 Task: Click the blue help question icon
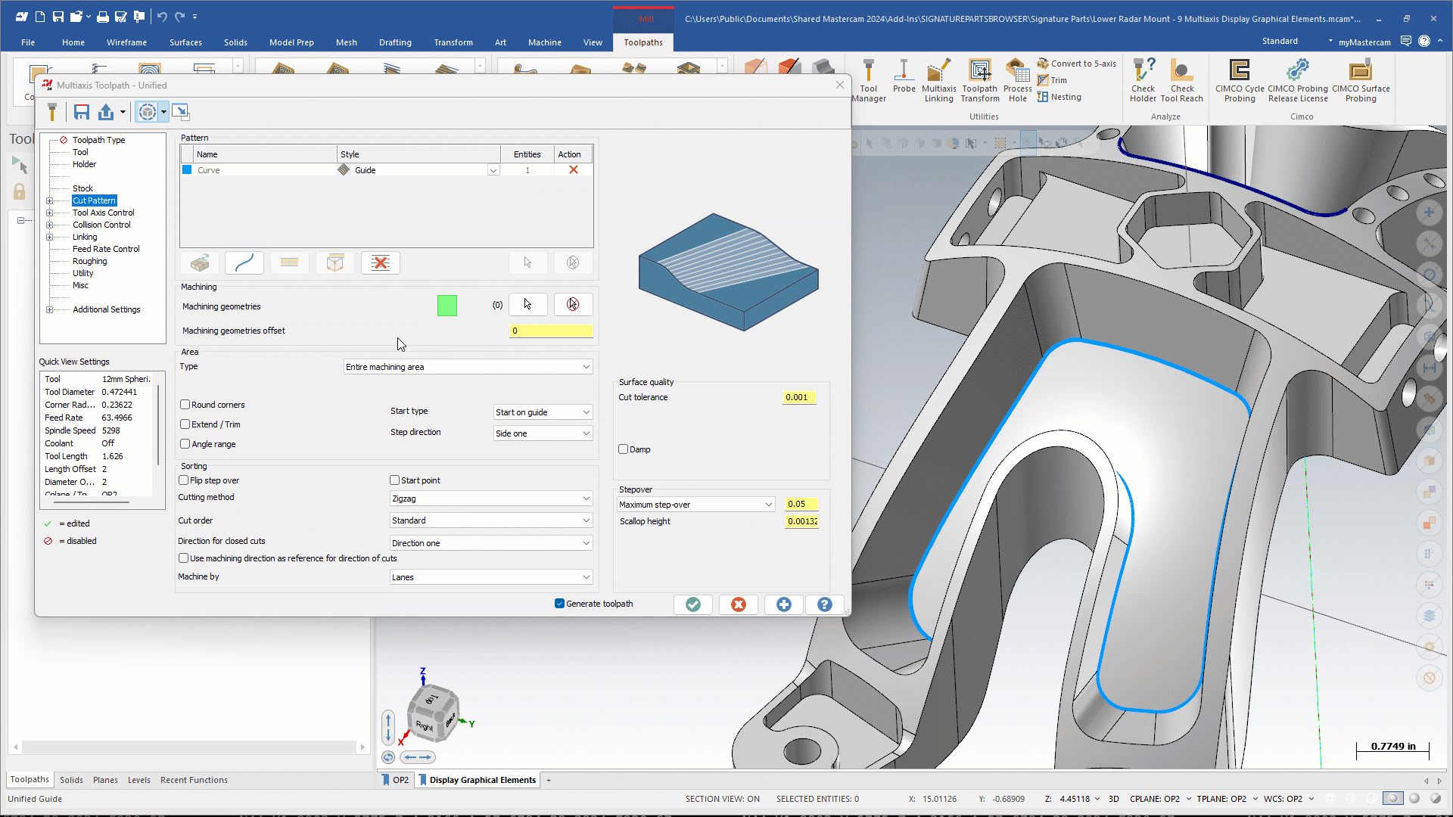(x=825, y=604)
